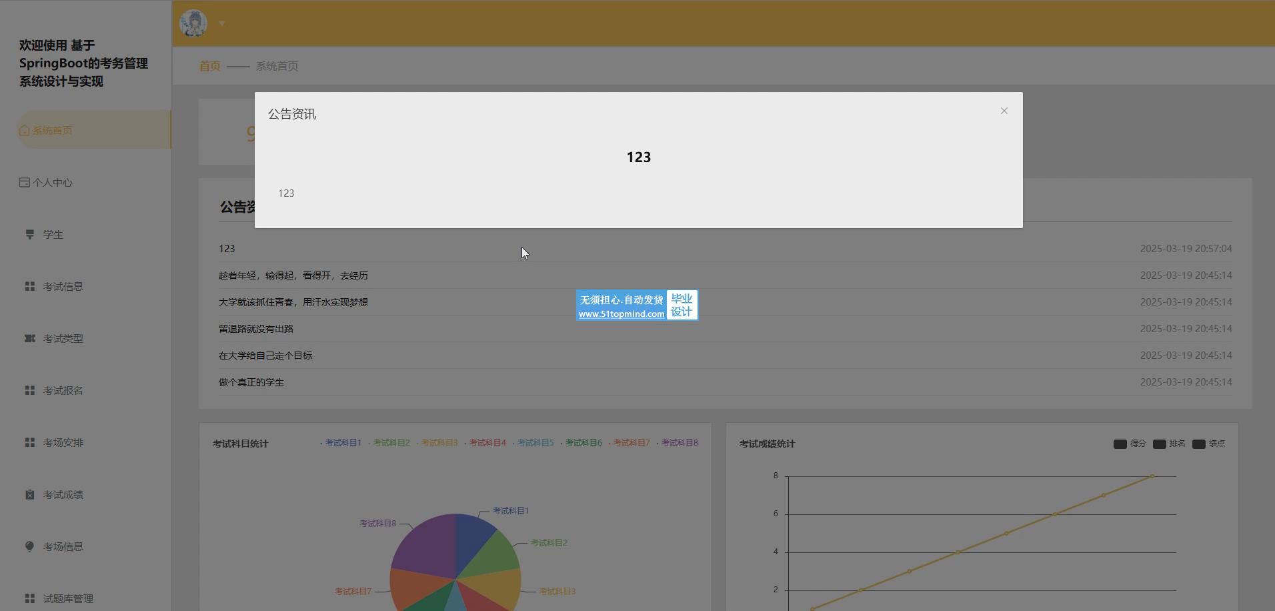Toggle 绩点 series in line chart legend
Image resolution: width=1275 pixels, height=611 pixels.
click(x=1208, y=444)
